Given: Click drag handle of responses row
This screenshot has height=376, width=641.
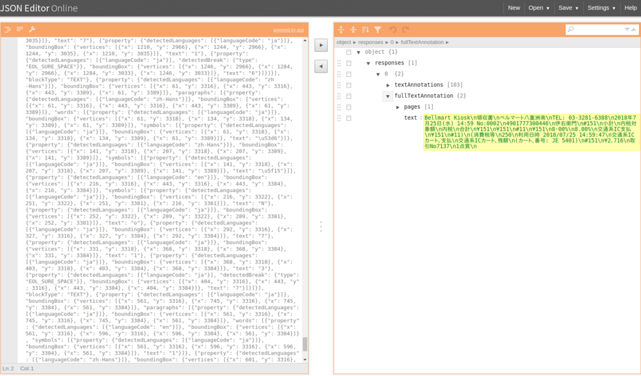Looking at the screenshot, I should tap(339, 63).
